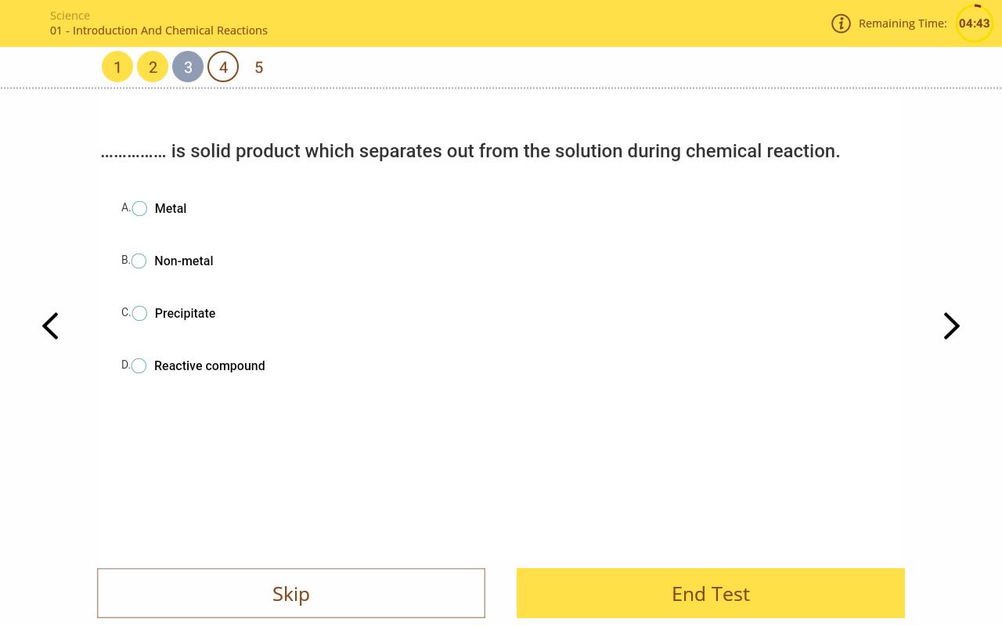Jump to question 1
This screenshot has width=1002, height=626.
coord(117,67)
